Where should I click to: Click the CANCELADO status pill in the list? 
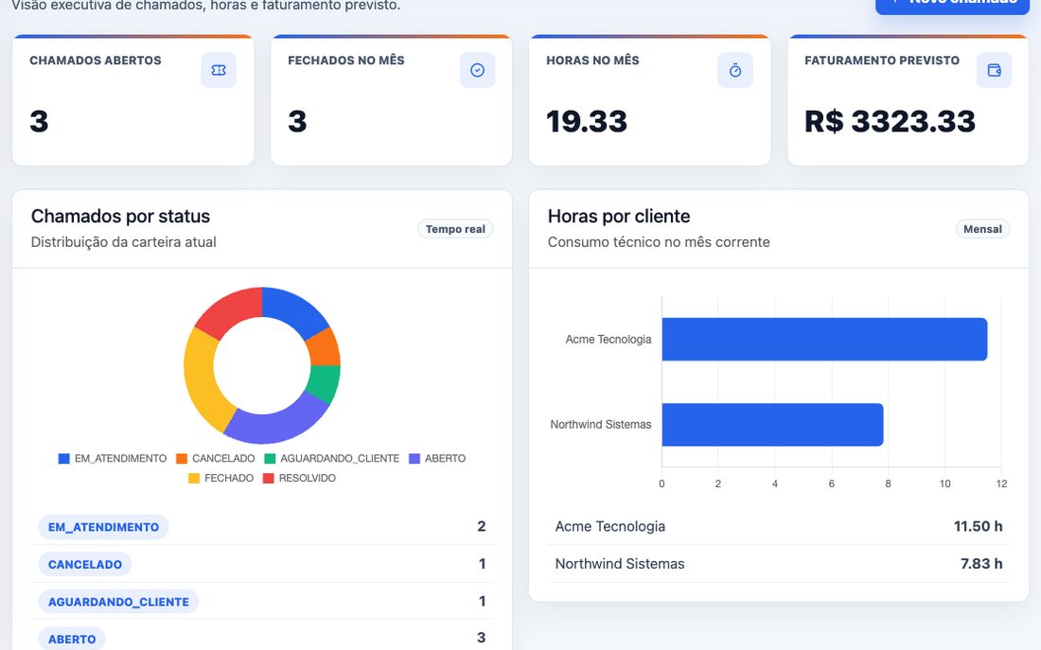tap(85, 564)
